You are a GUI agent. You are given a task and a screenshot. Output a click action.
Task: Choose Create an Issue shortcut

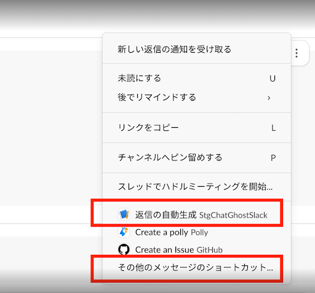[x=197, y=249]
